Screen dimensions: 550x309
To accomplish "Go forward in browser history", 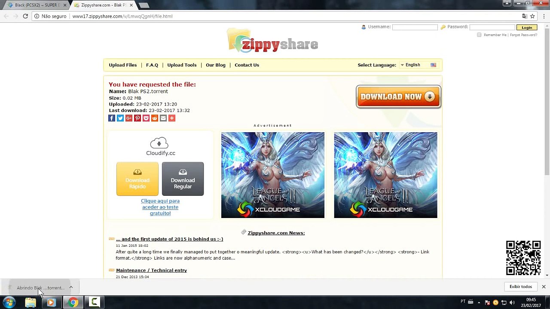I will coord(15,16).
